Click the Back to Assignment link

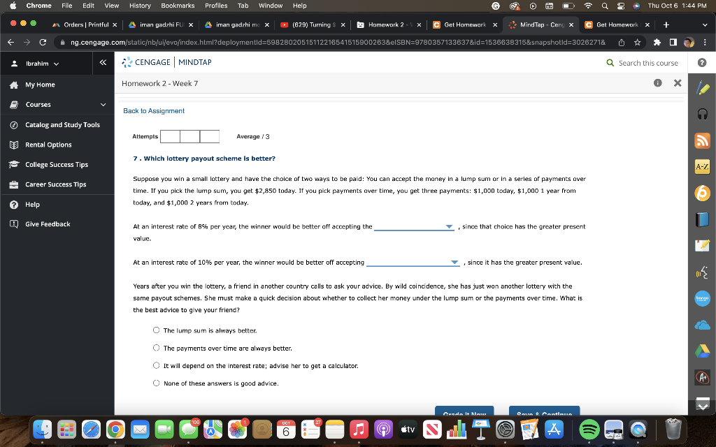point(154,111)
